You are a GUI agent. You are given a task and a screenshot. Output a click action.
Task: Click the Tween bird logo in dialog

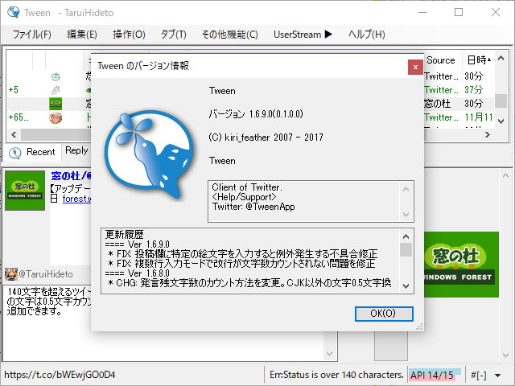pos(149,154)
